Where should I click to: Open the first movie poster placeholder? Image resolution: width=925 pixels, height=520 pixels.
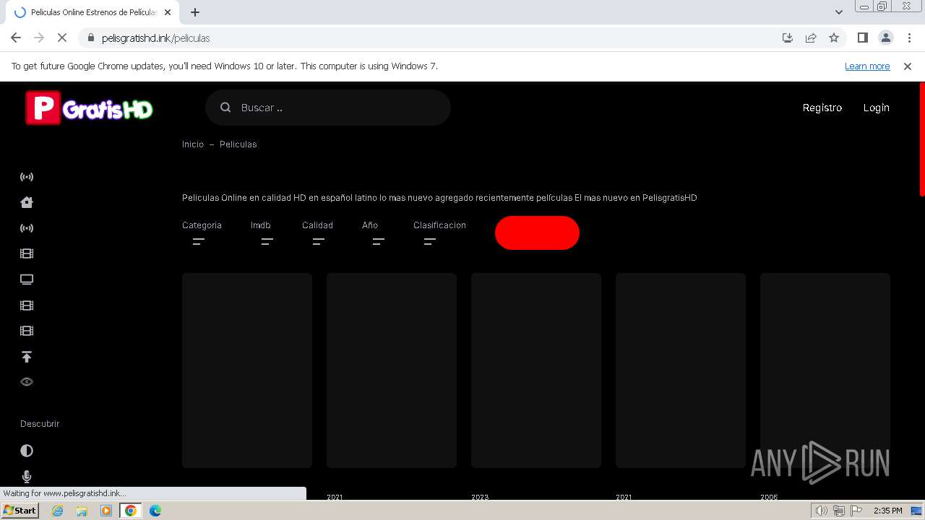pos(247,370)
